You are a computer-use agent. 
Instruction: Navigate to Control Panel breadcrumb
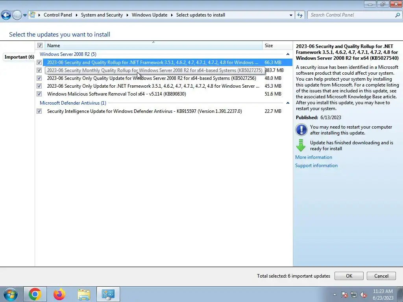tap(58, 15)
